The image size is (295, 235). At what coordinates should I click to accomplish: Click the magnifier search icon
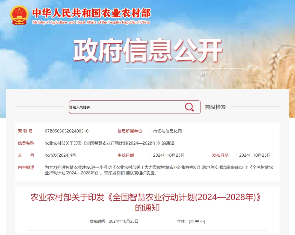click(x=189, y=107)
